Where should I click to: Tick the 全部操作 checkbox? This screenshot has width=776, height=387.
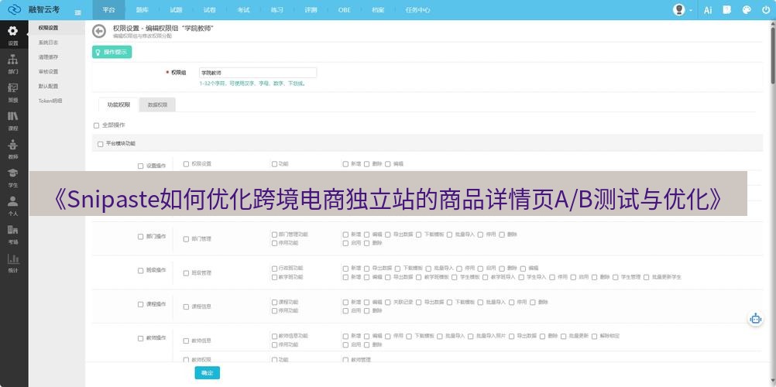pyautogui.click(x=97, y=125)
